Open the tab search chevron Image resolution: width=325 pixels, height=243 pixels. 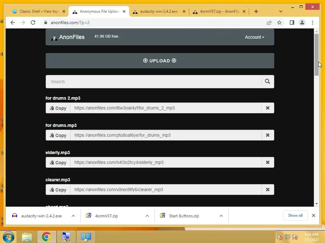[x=281, y=11]
